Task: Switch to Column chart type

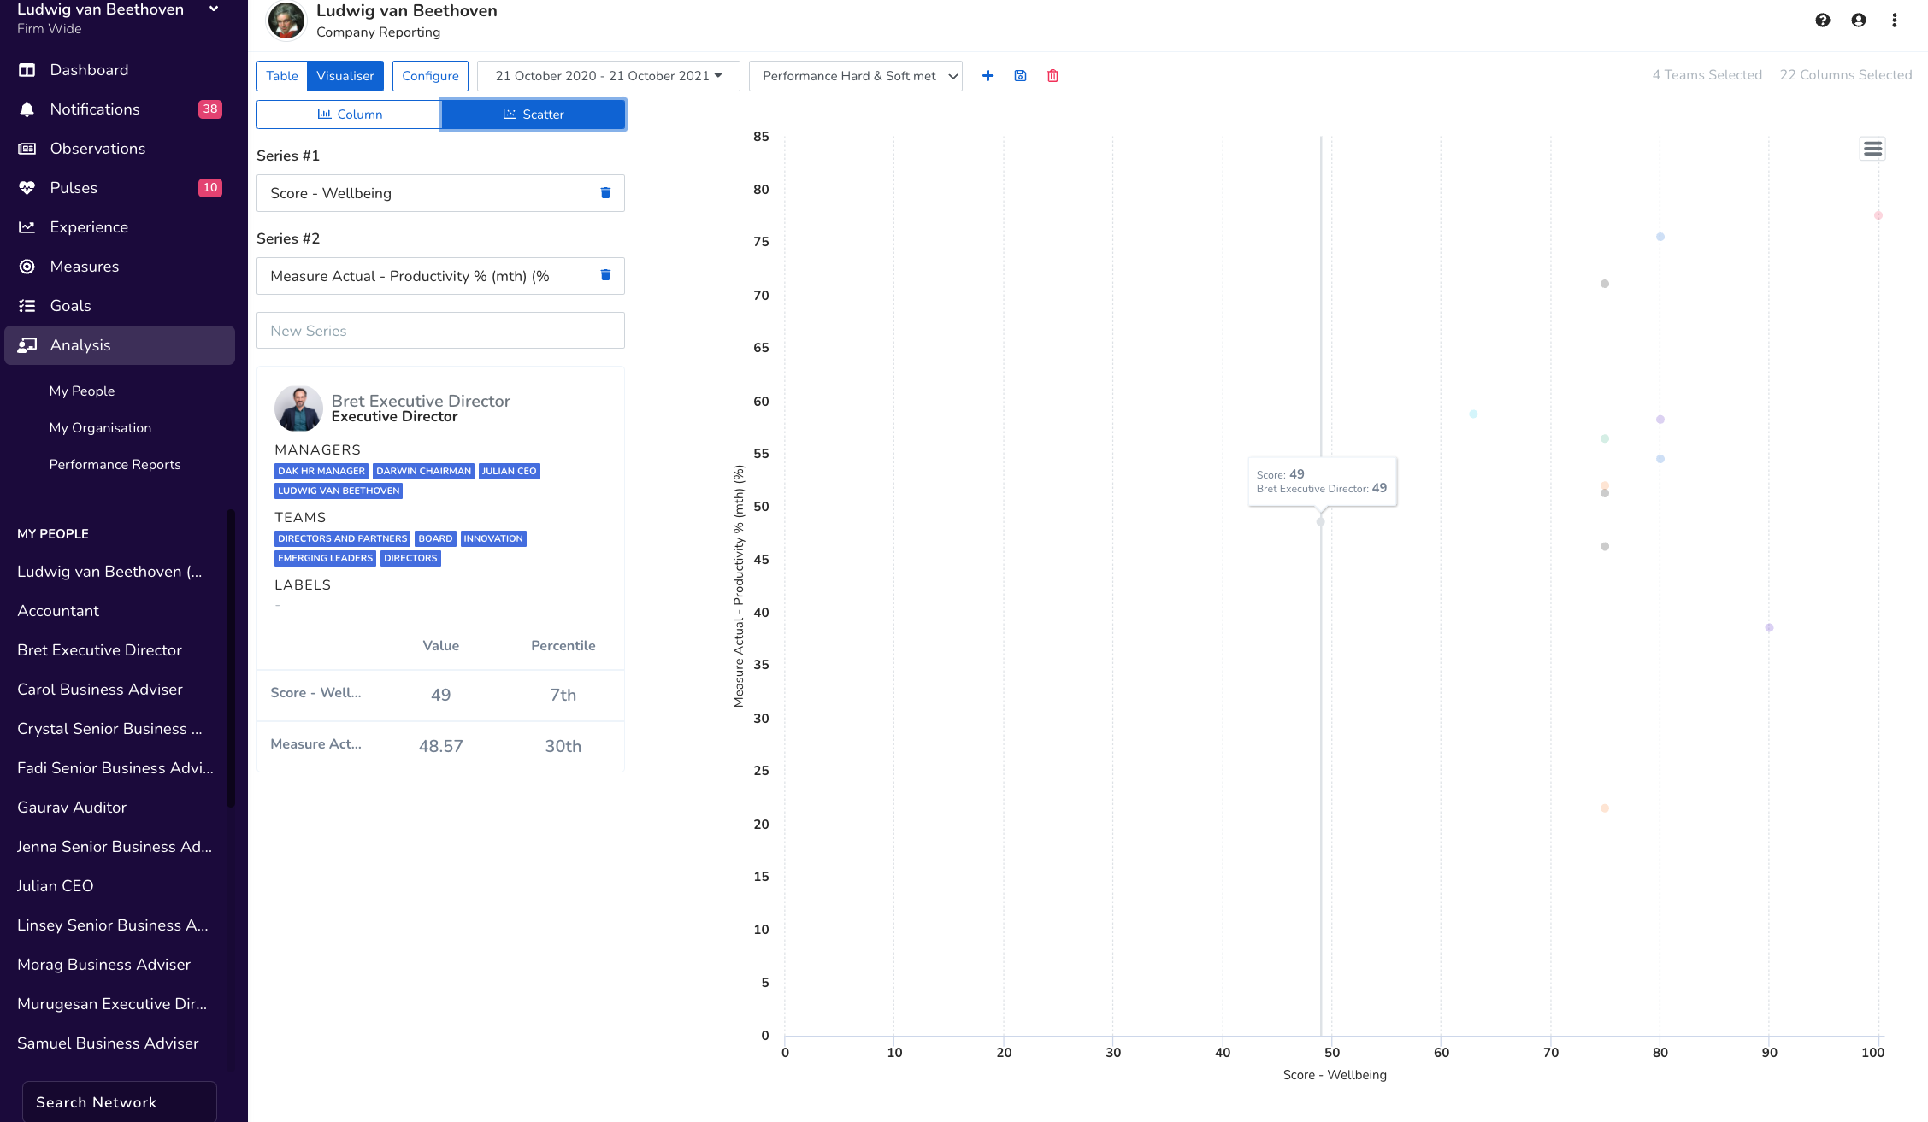Action: 349,115
